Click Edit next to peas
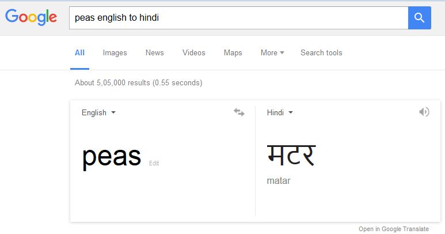Screen dimensions: 445x234 coord(154,163)
